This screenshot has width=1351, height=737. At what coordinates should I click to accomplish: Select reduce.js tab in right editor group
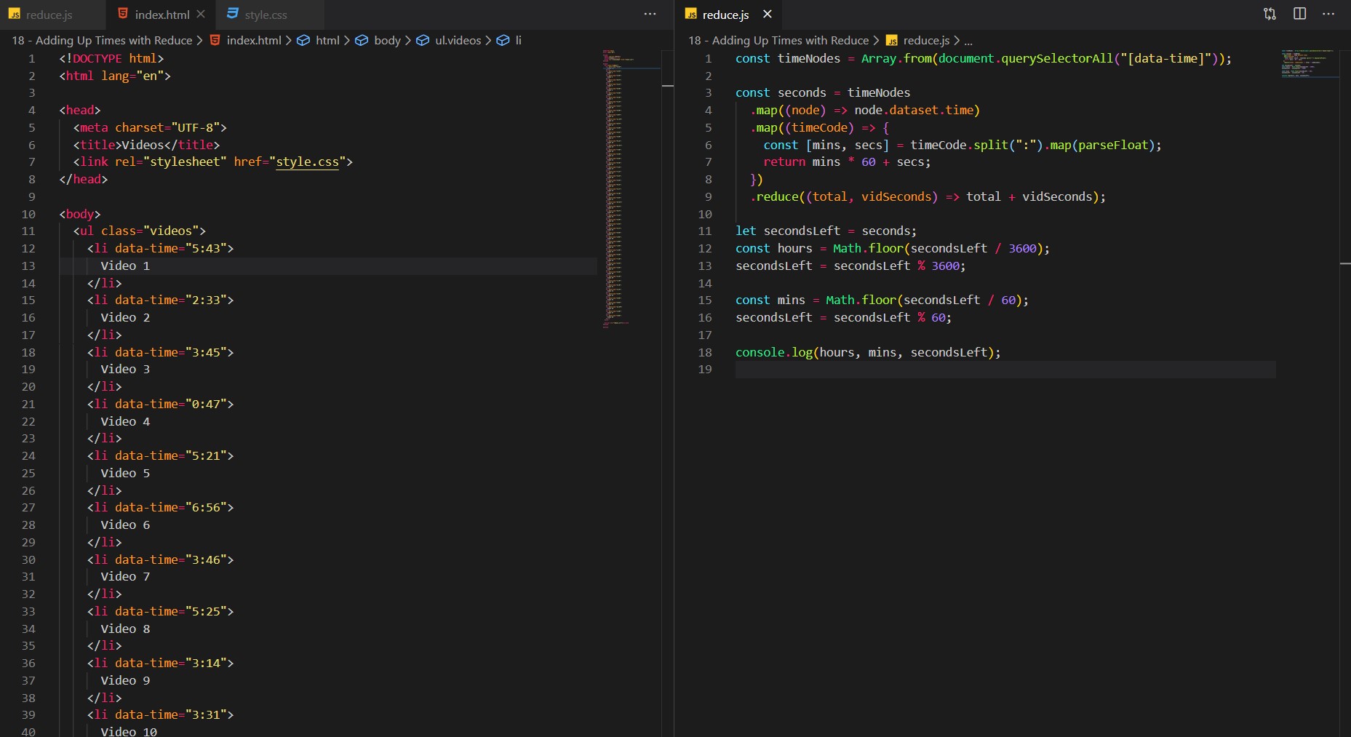725,15
